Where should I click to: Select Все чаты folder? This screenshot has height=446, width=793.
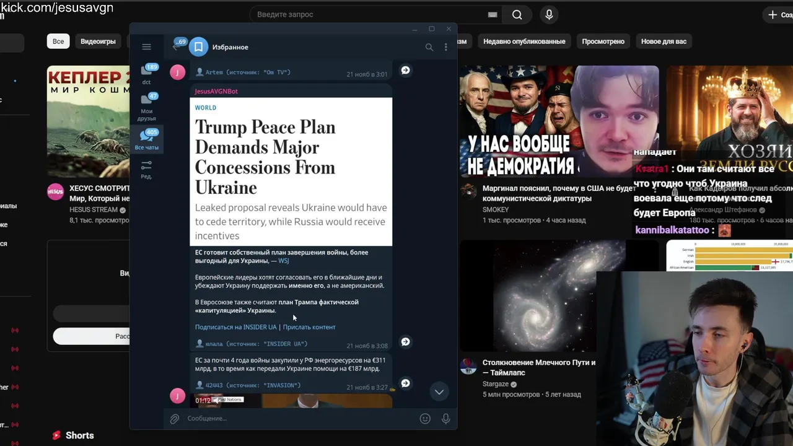(147, 139)
